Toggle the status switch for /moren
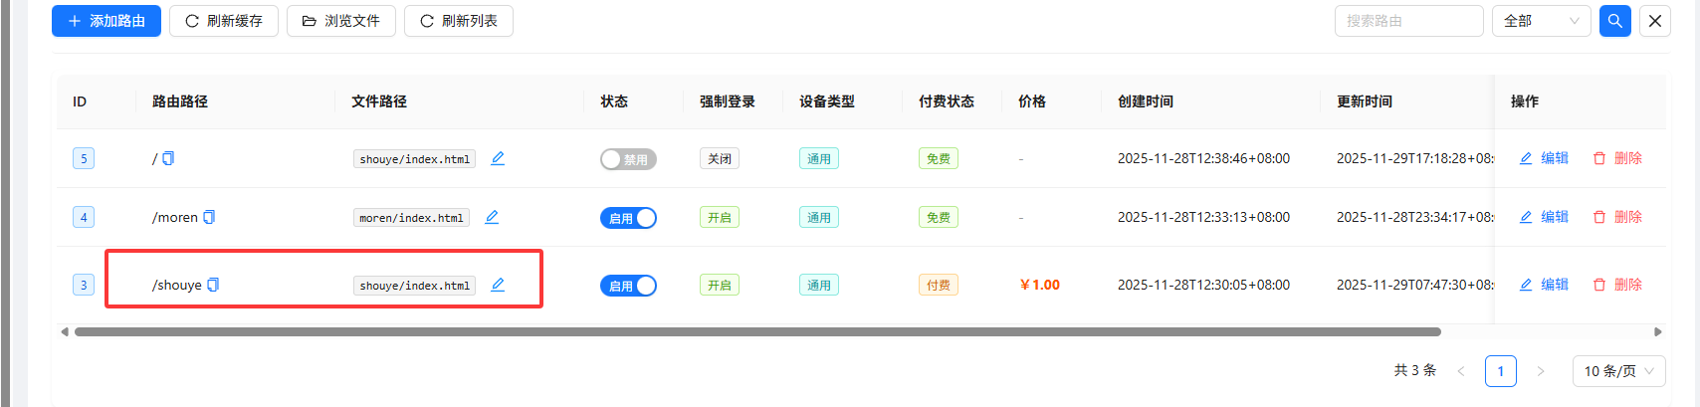The height and width of the screenshot is (407, 1700). click(628, 218)
